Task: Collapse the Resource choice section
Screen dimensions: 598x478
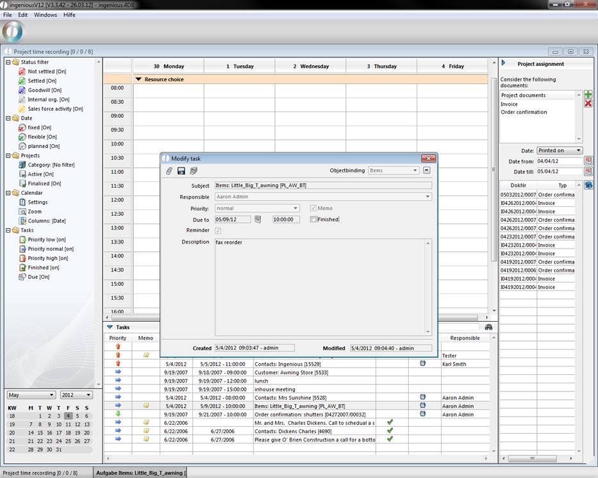Action: coord(138,79)
